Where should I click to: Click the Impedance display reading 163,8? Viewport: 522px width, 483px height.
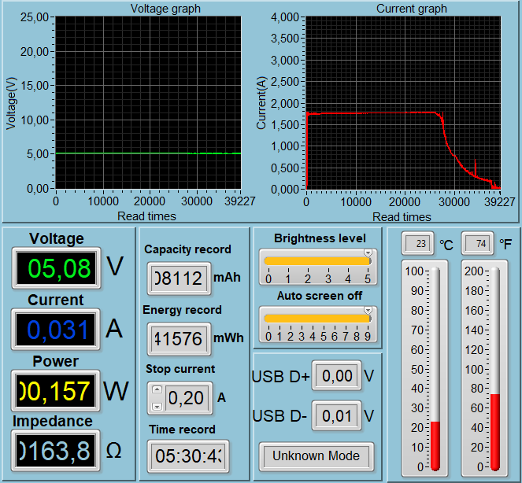pos(56,451)
